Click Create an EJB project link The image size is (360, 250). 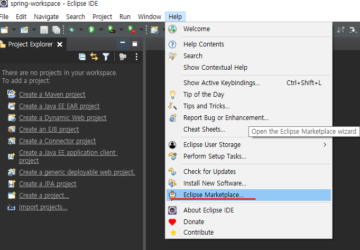[x=49, y=129]
